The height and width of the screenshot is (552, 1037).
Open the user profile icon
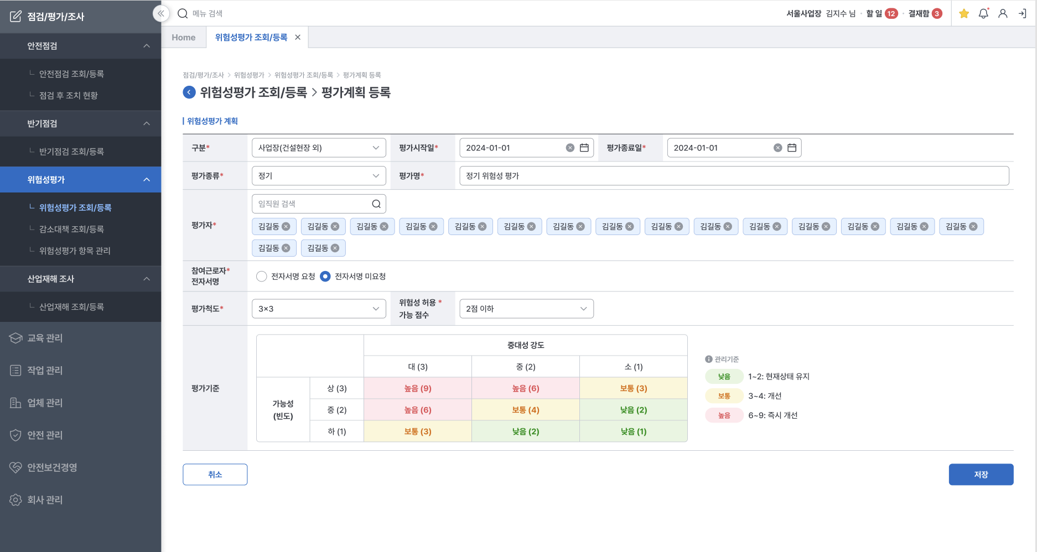point(1003,14)
